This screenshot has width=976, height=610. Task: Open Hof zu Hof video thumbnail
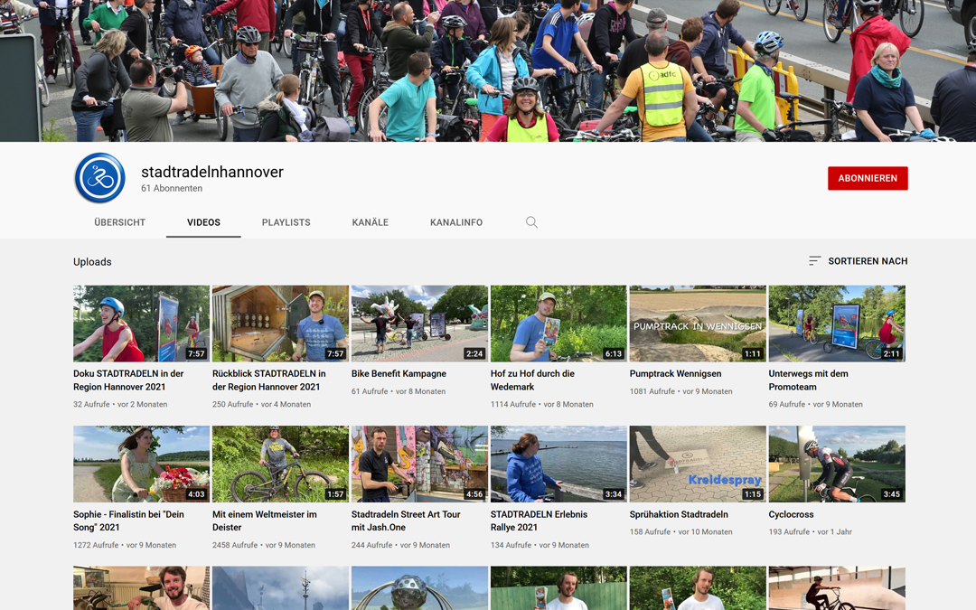(x=558, y=324)
